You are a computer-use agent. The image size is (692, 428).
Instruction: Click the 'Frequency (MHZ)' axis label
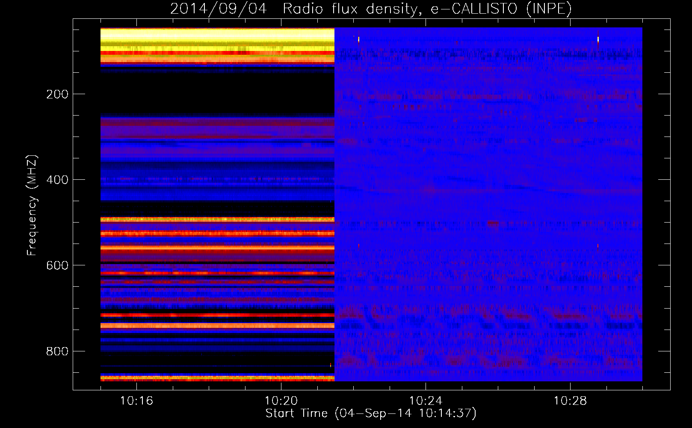click(32, 205)
